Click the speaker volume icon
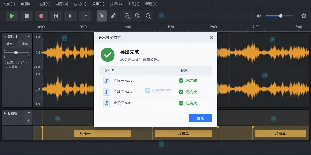Image resolution: width=311 pixels, height=155 pixels. [259, 16]
